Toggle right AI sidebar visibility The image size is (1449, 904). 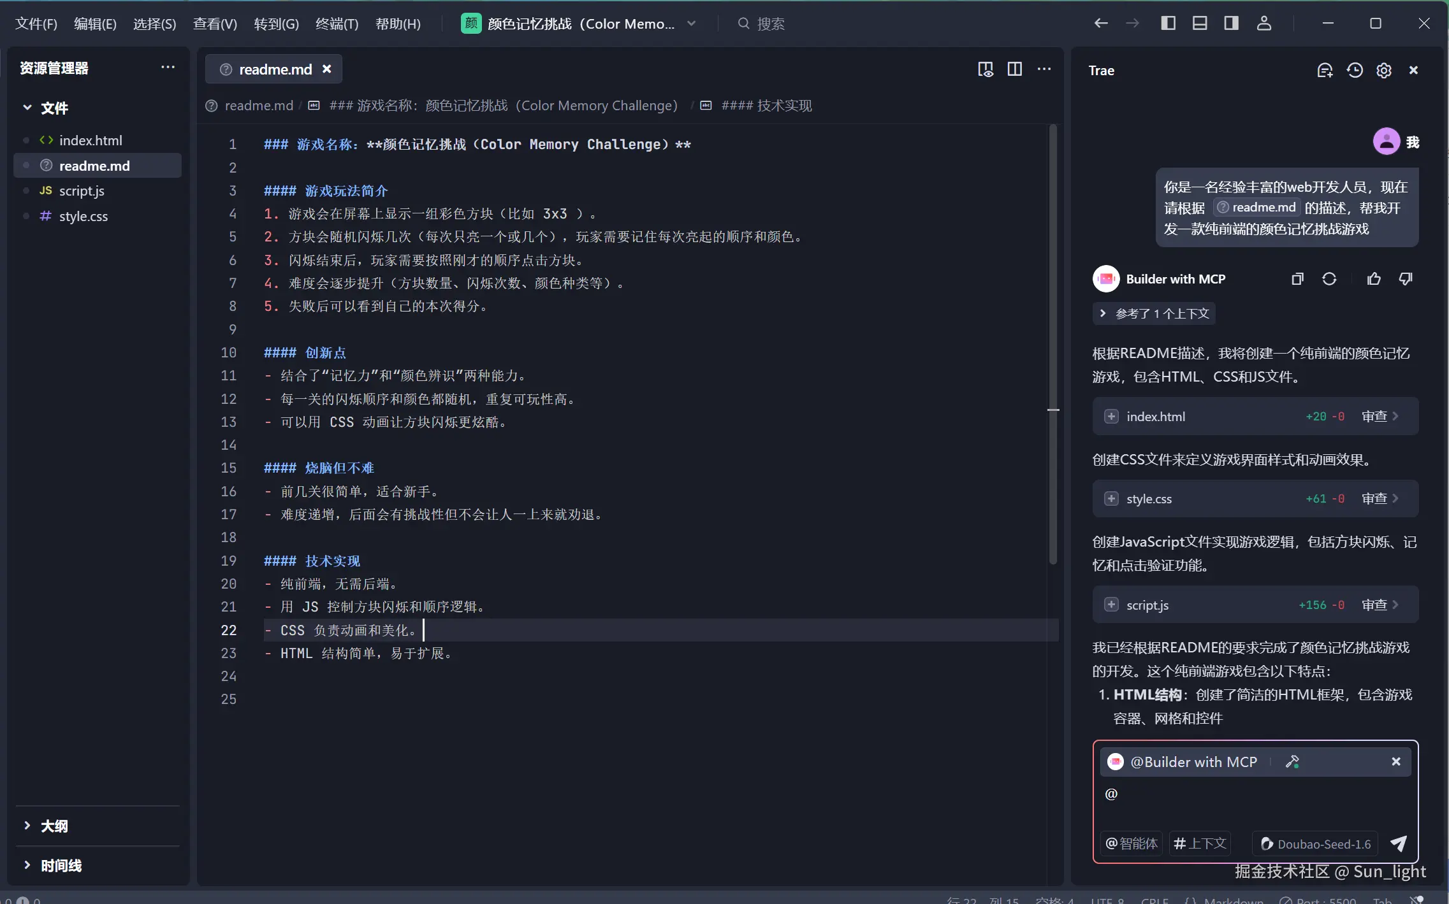coord(1231,24)
